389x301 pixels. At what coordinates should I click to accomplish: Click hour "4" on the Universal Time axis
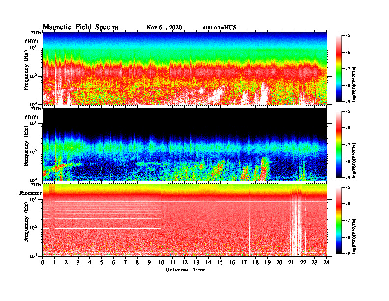coord(90,263)
